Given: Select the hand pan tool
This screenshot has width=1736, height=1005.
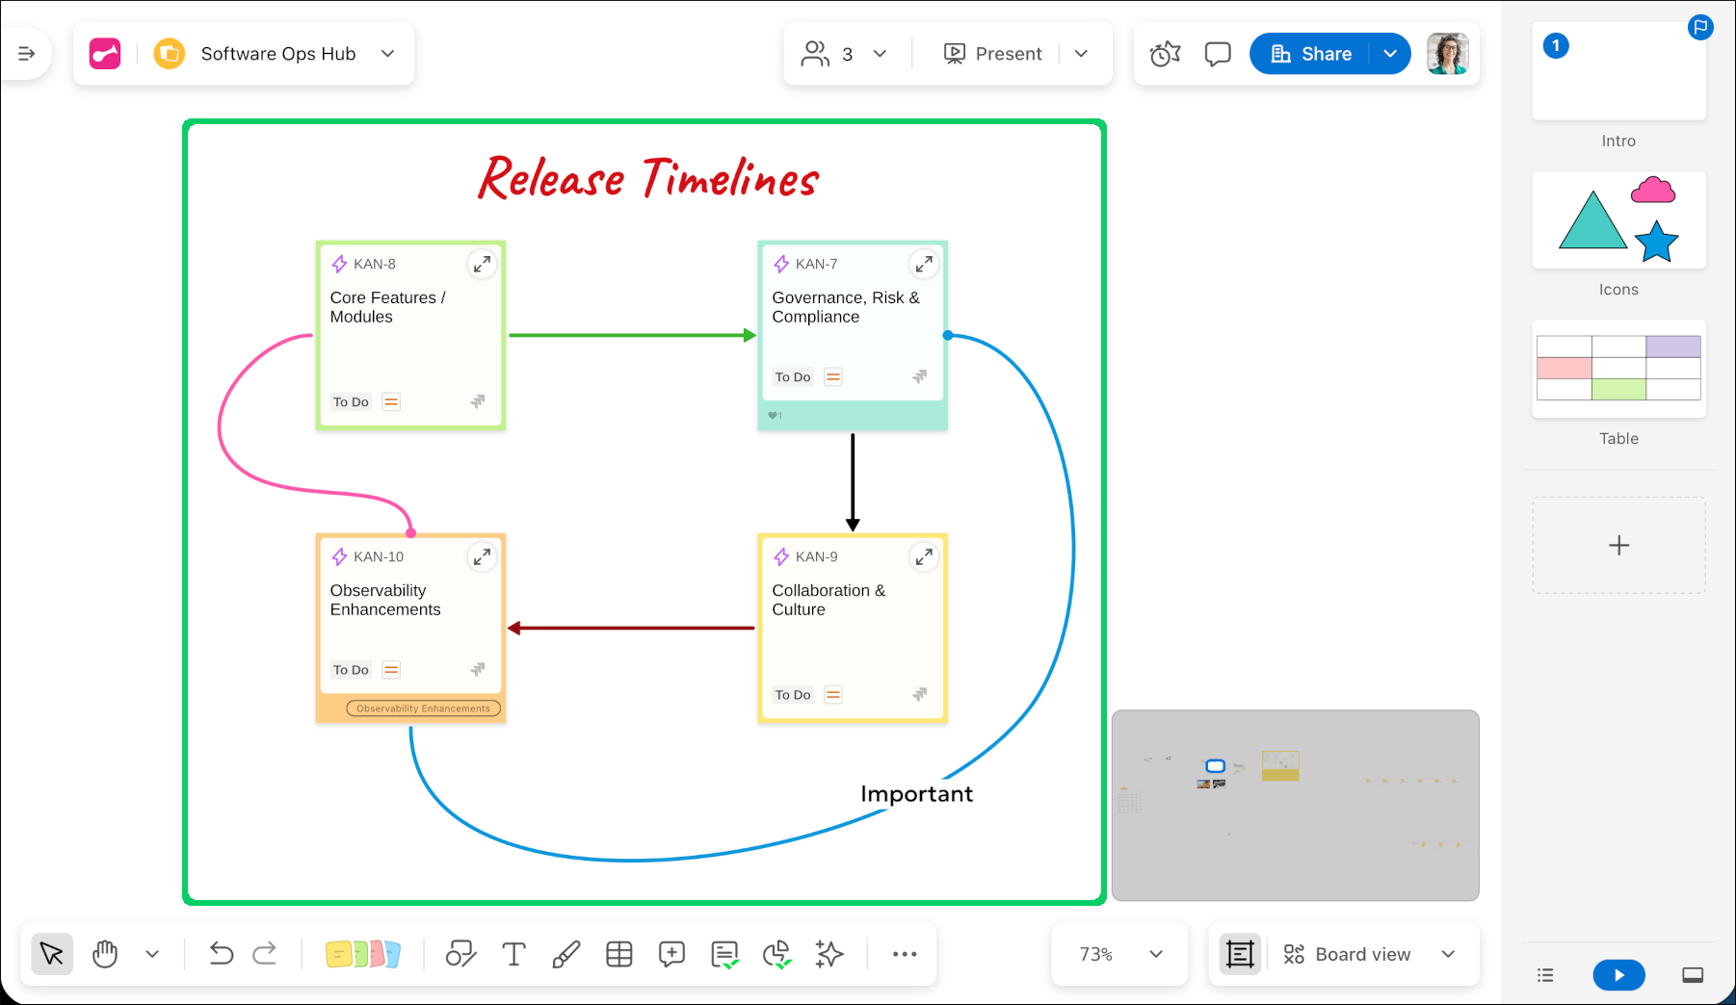Looking at the screenshot, I should pos(105,954).
